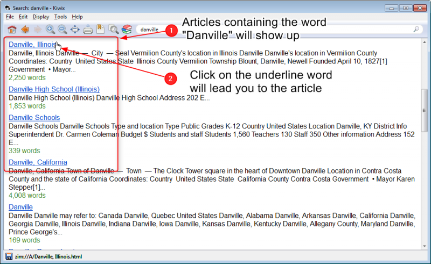Open the bookmarks icon in the toolbar

[x=100, y=29]
